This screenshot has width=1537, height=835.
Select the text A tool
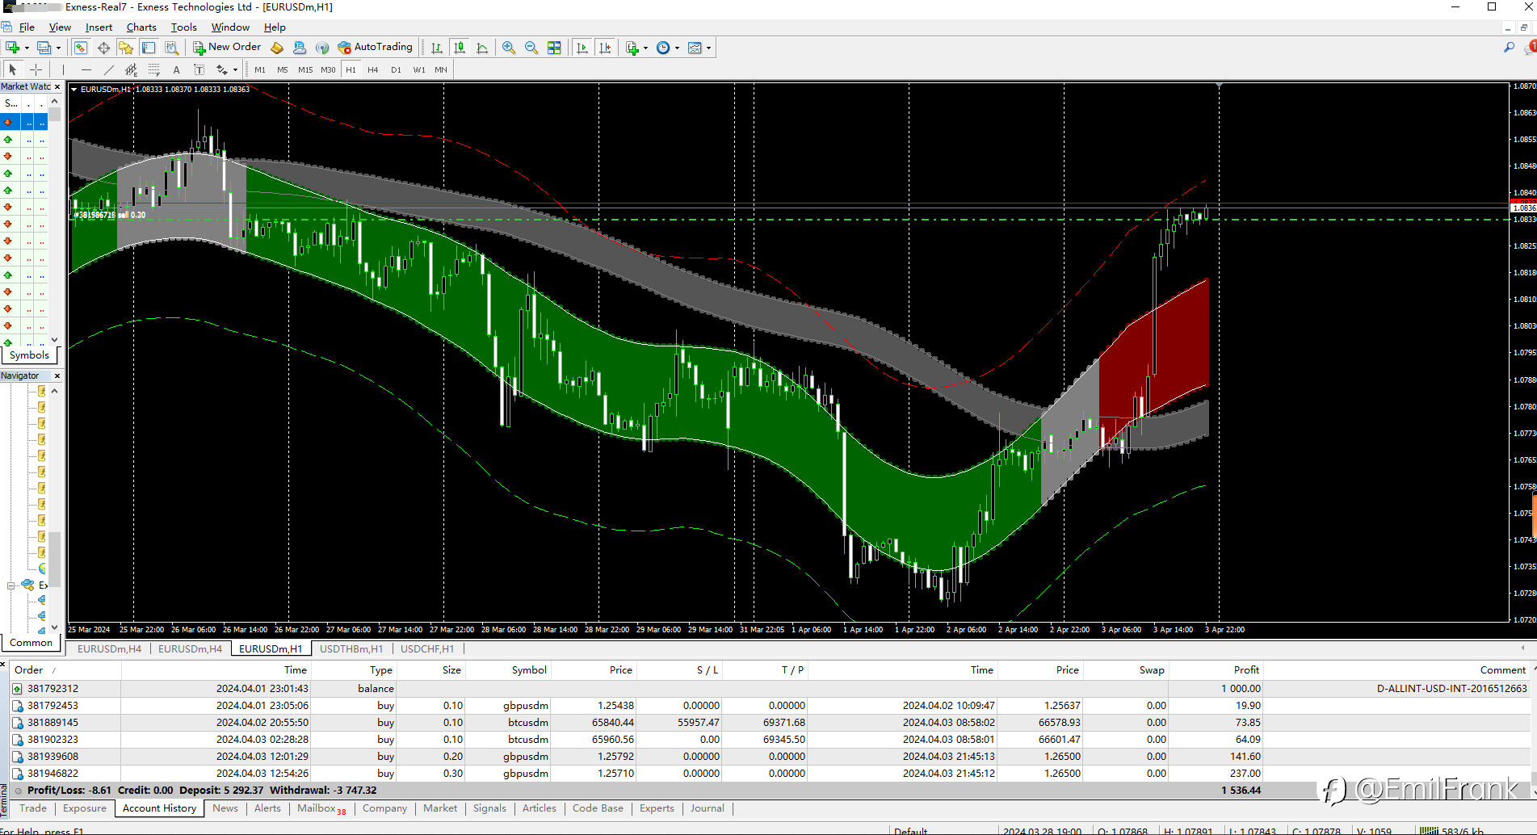pos(176,69)
